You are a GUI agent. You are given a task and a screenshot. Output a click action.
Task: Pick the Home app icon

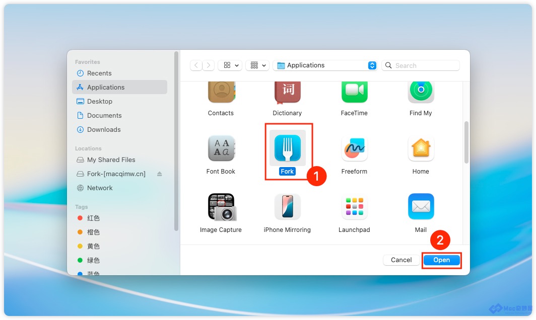point(421,149)
